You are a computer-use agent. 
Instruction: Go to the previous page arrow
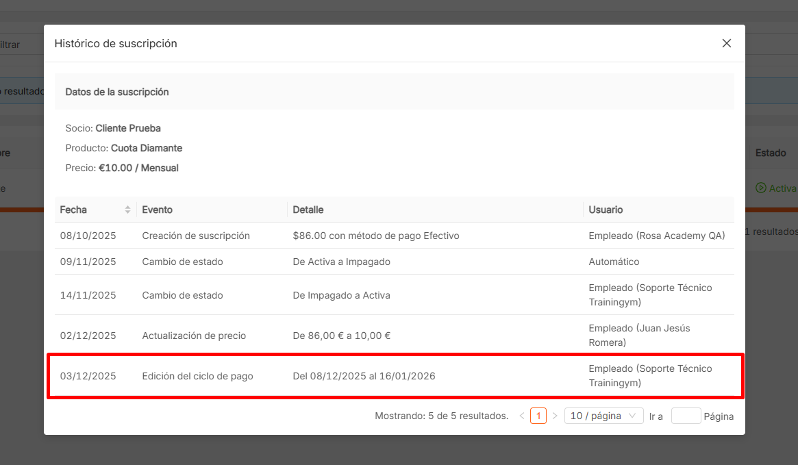pos(522,416)
